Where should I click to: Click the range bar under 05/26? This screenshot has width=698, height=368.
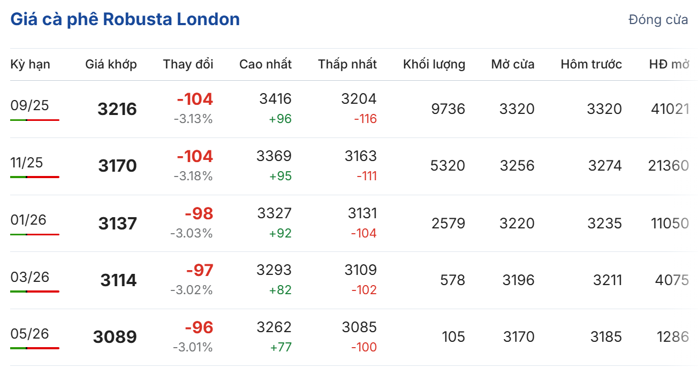(x=34, y=348)
